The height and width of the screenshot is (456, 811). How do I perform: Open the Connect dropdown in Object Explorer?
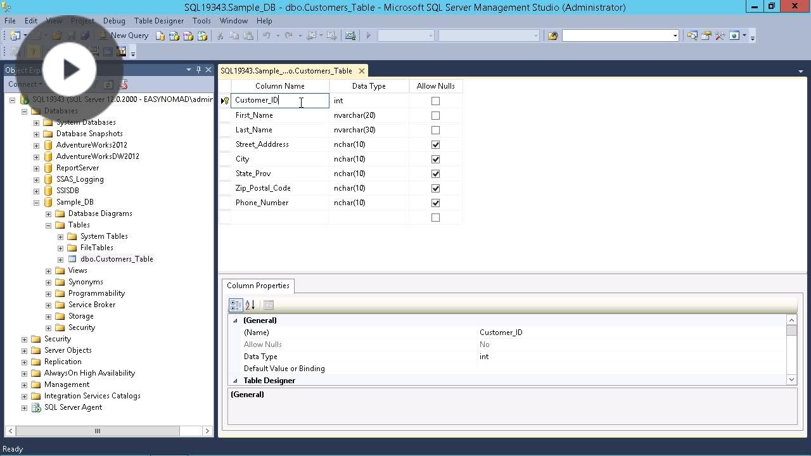pos(25,84)
